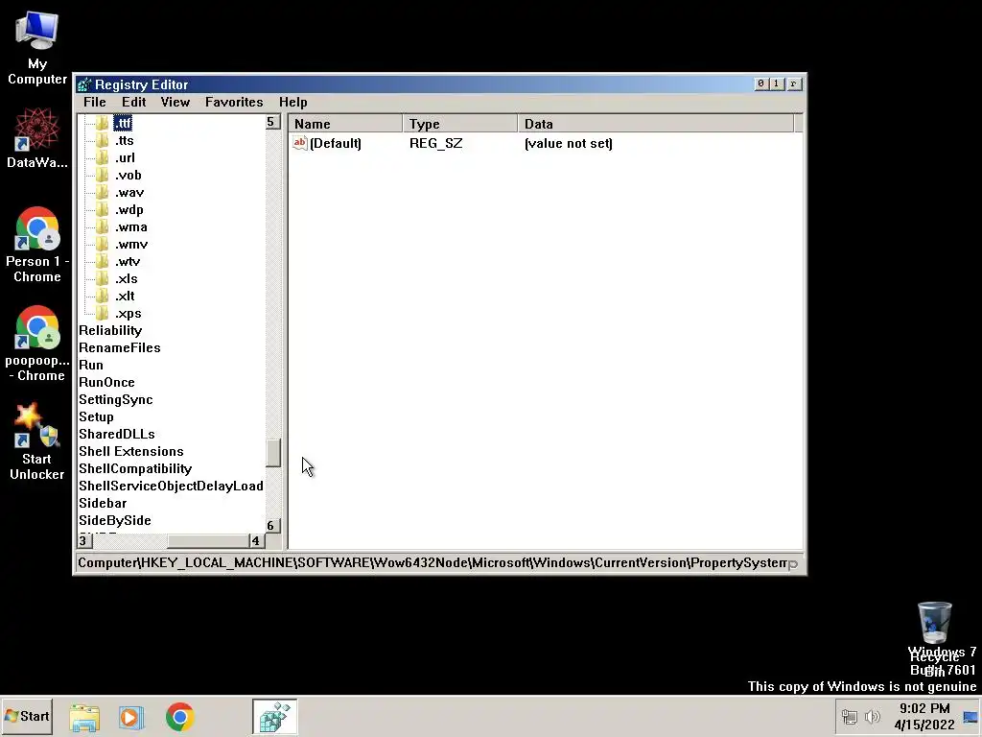Open Windows Explorer from the taskbar
Viewport: 982px width, 737px height.
tap(84, 717)
